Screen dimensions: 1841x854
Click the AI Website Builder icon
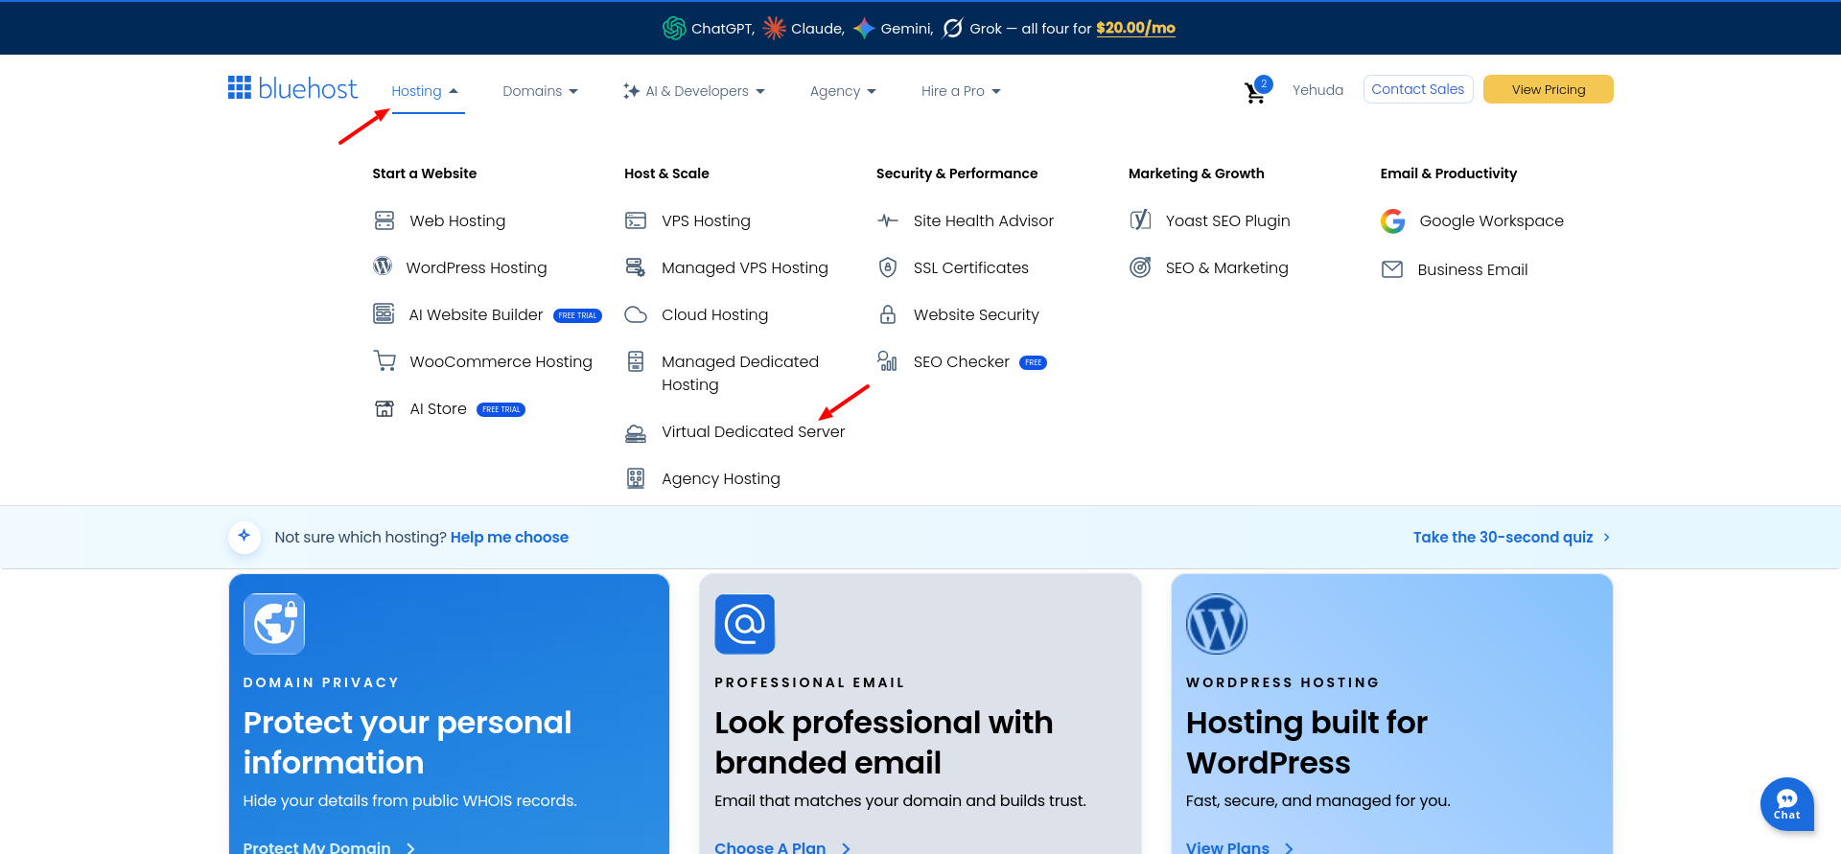tap(384, 313)
